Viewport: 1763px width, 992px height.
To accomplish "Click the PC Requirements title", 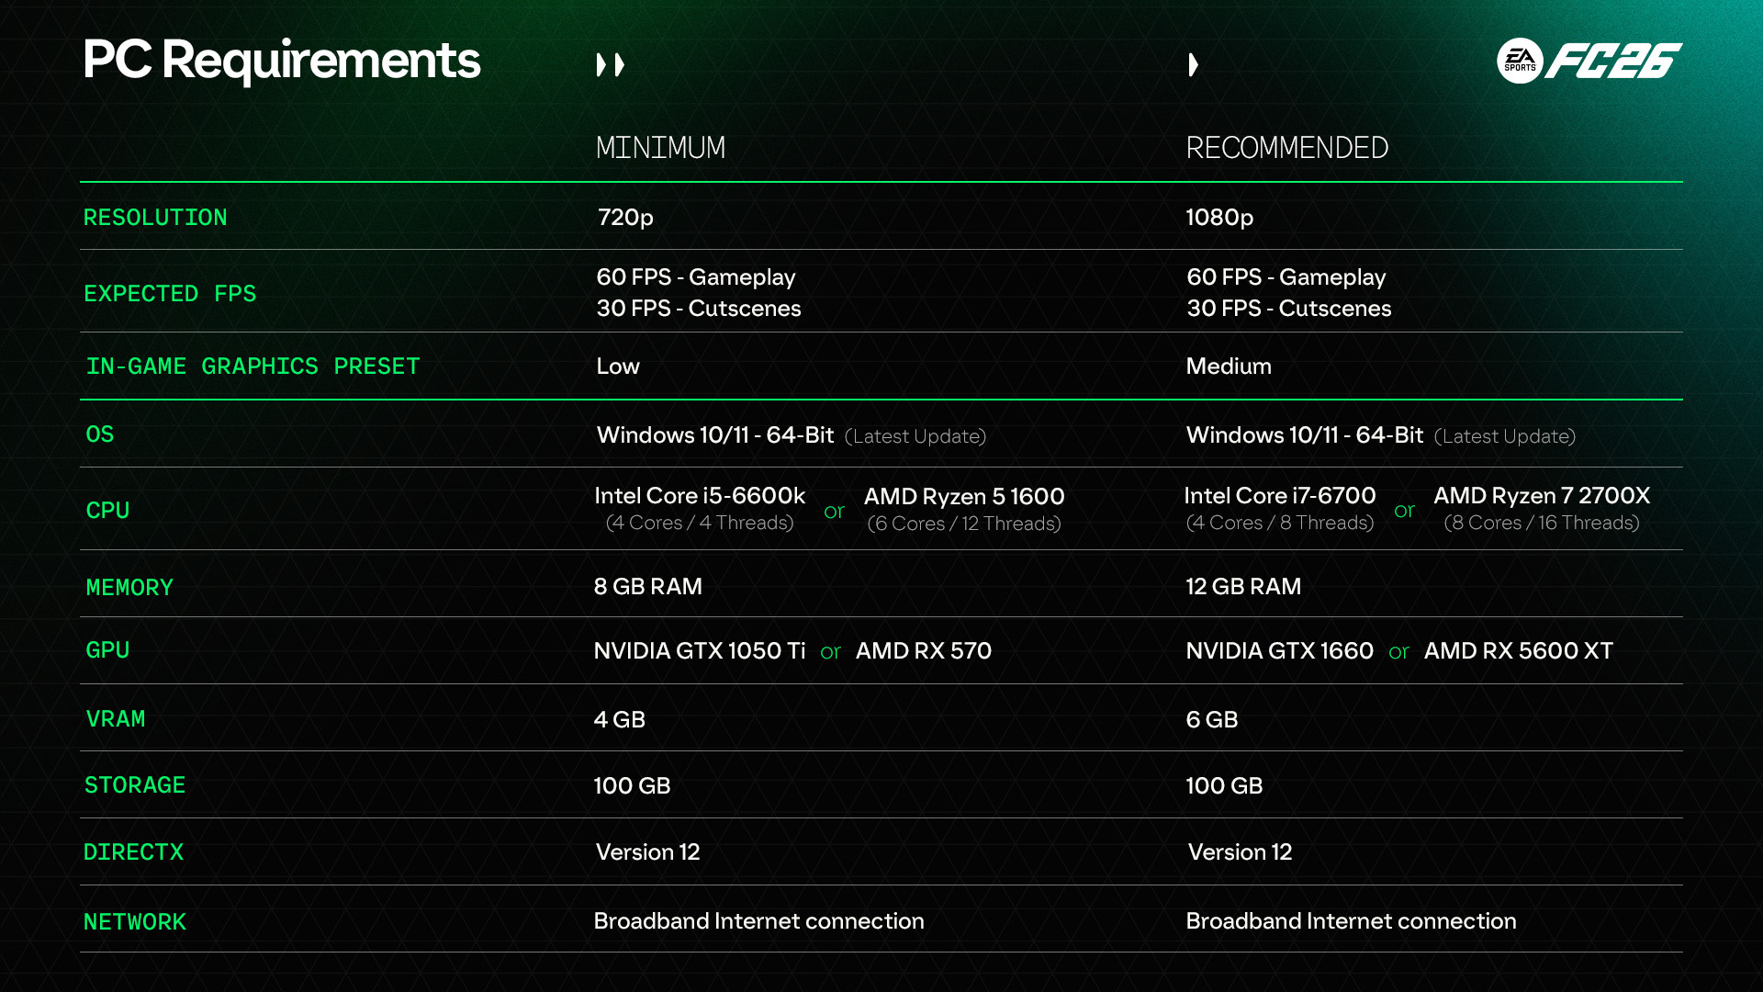I will [x=281, y=60].
